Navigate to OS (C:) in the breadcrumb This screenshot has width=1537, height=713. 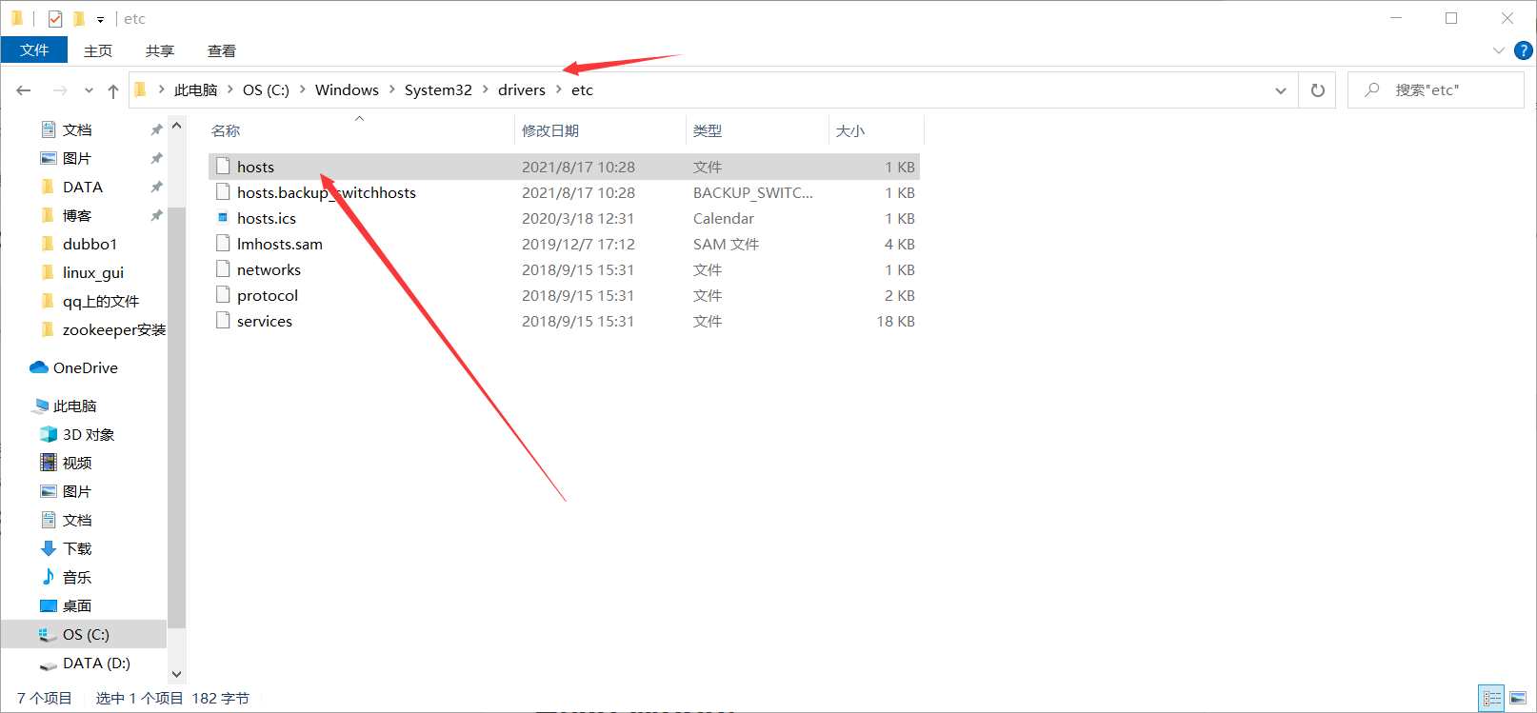[266, 90]
